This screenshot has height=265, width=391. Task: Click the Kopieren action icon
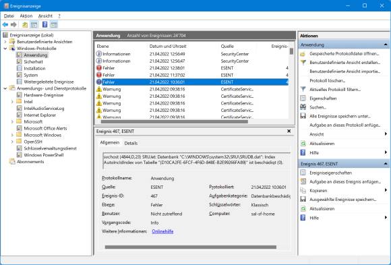pyautogui.click(x=303, y=190)
